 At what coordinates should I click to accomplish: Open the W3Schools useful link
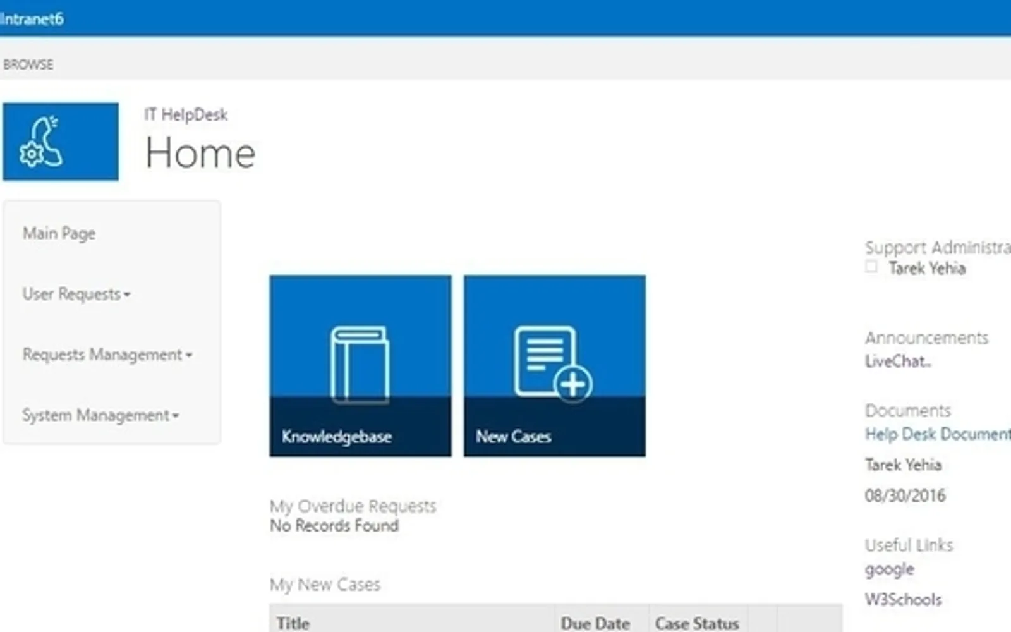pyautogui.click(x=904, y=599)
